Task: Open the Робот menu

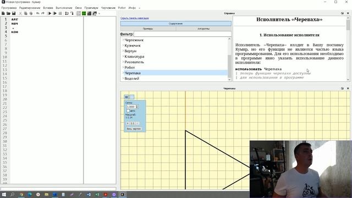Action: click(x=122, y=8)
